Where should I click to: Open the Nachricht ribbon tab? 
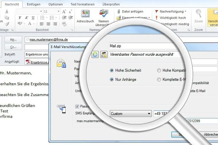pyautogui.click(x=12, y=4)
